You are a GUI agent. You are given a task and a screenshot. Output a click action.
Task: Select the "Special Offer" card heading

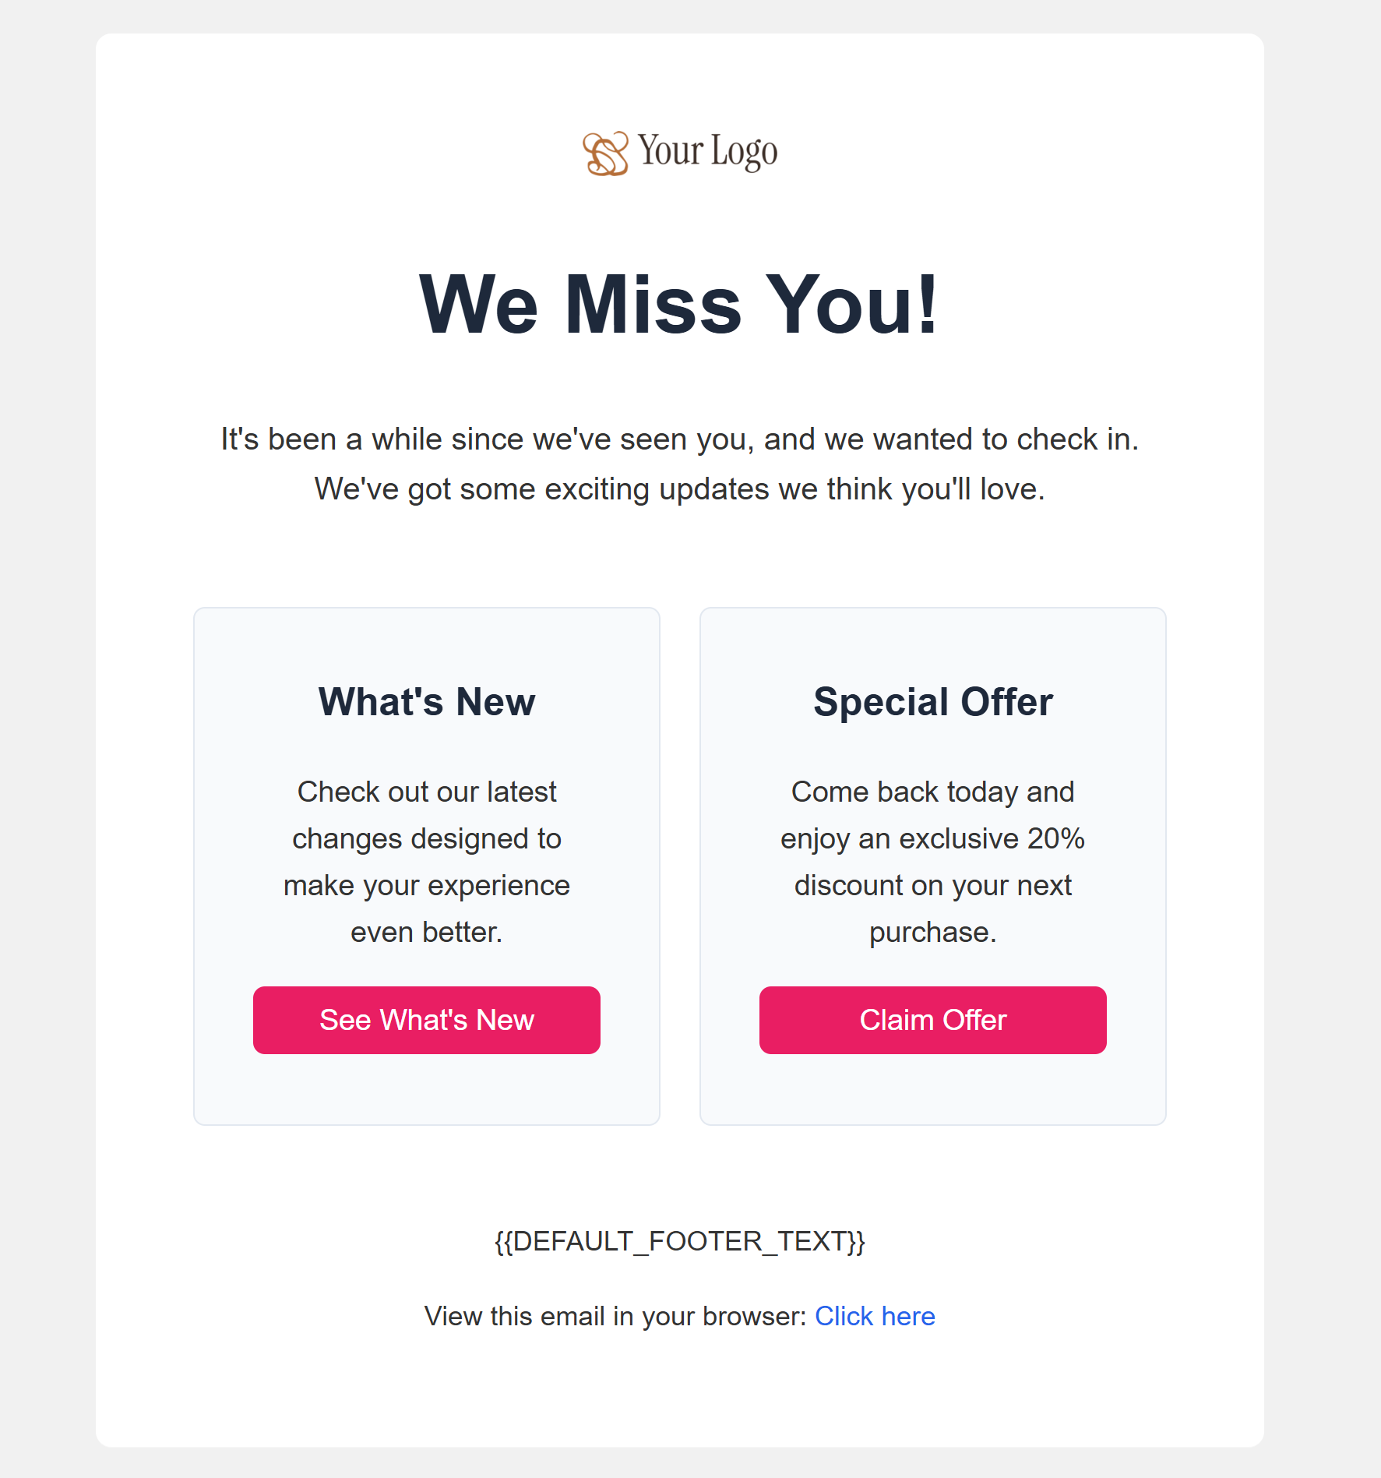pyautogui.click(x=932, y=701)
